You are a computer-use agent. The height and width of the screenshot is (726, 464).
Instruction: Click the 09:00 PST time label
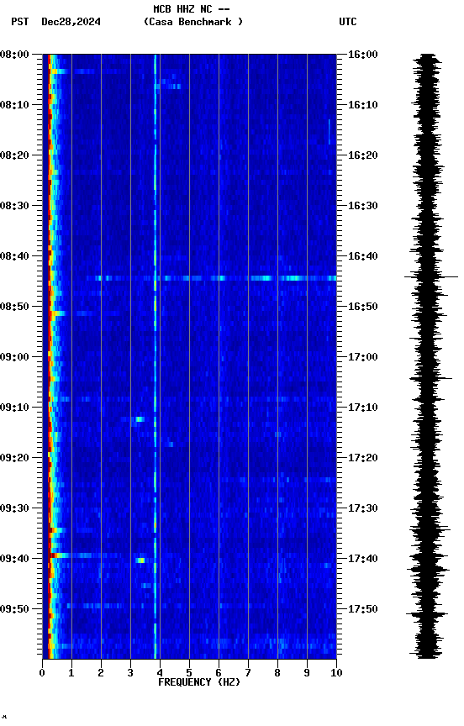pyautogui.click(x=14, y=357)
